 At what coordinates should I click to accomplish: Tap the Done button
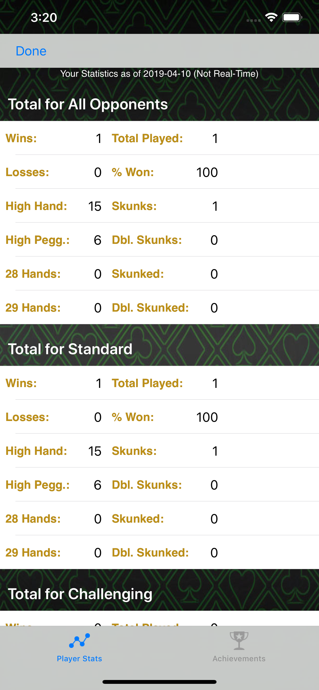tap(31, 51)
